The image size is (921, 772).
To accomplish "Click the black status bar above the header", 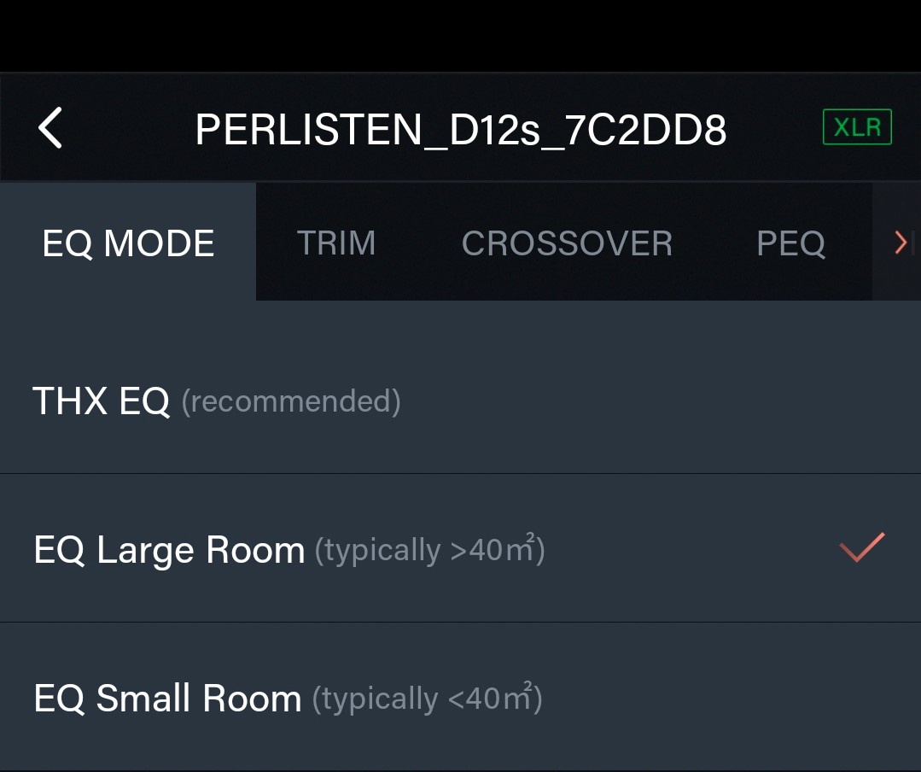I will click(x=460, y=34).
